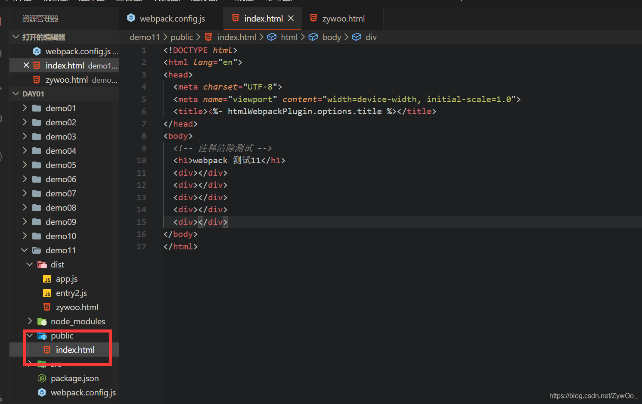Screen dimensions: 642x404
Task: Click webpack cube icon beside webpack.config.js in tree
Action: pyautogui.click(x=42, y=392)
